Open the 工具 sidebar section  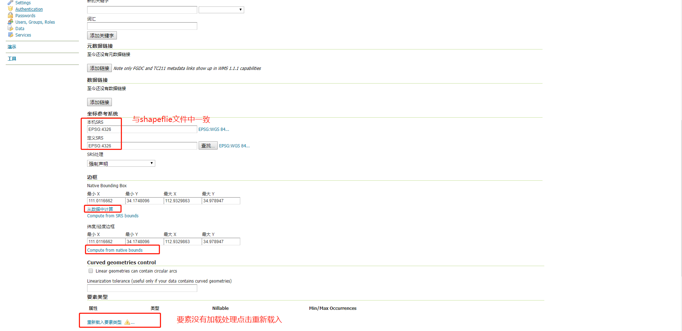click(x=12, y=58)
